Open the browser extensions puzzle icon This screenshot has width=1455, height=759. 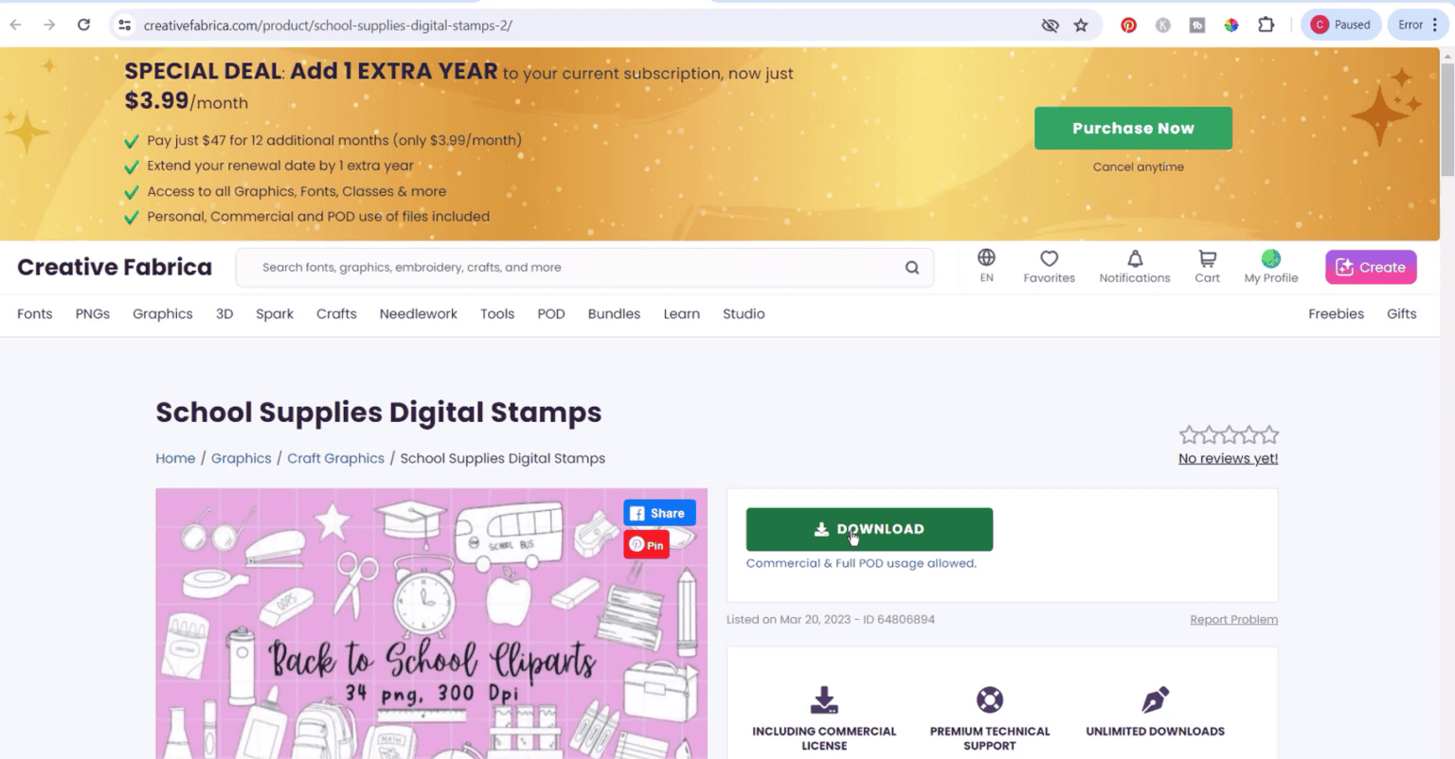(1266, 26)
